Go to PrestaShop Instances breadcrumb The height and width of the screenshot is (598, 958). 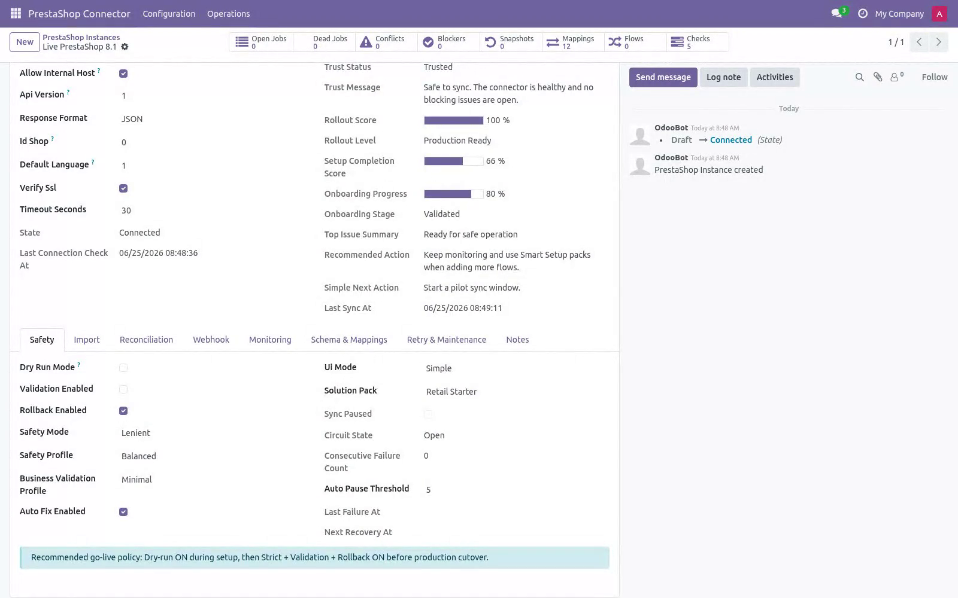pyautogui.click(x=81, y=37)
